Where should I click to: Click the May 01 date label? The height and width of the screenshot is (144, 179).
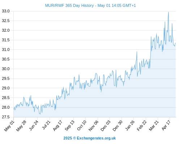tap(9, 126)
